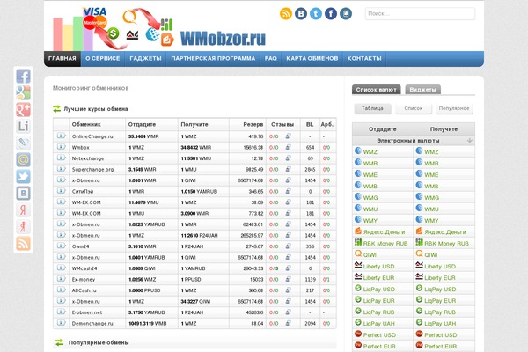Switch to Список валют tab
The height and width of the screenshot is (352, 528).
[x=376, y=90]
